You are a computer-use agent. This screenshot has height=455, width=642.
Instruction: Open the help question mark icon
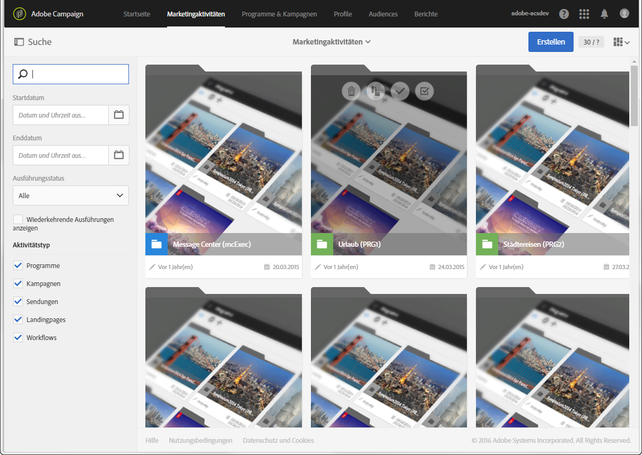pyautogui.click(x=564, y=14)
